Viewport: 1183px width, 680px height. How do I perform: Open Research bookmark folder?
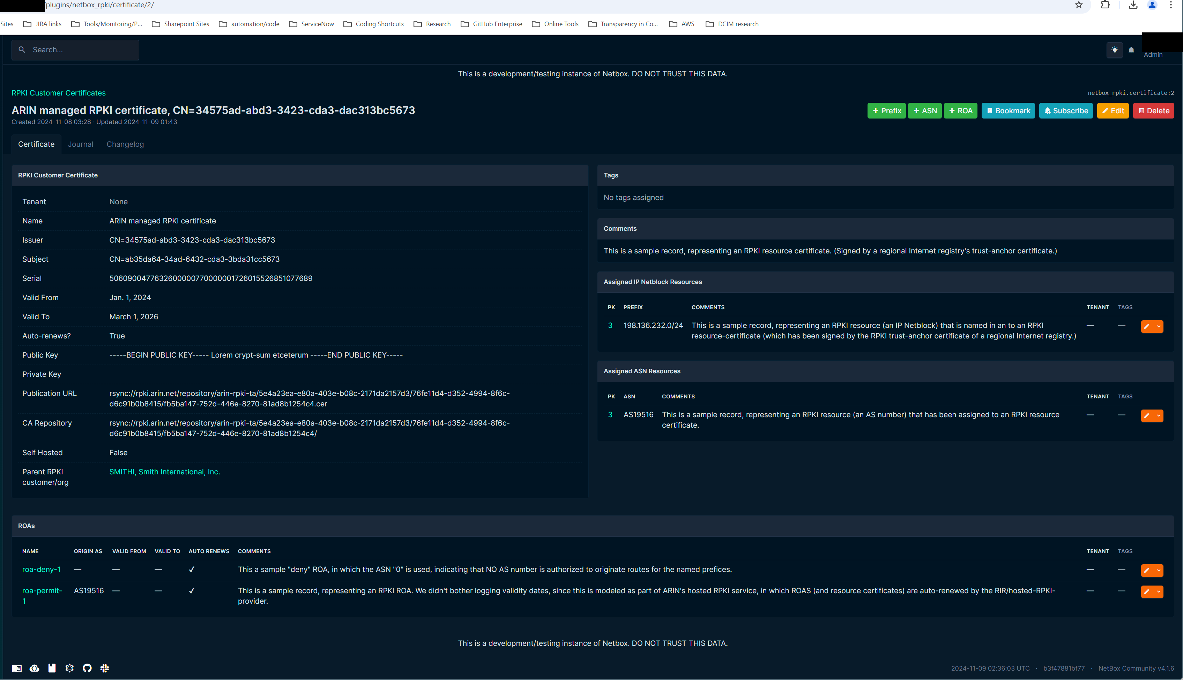coord(432,24)
